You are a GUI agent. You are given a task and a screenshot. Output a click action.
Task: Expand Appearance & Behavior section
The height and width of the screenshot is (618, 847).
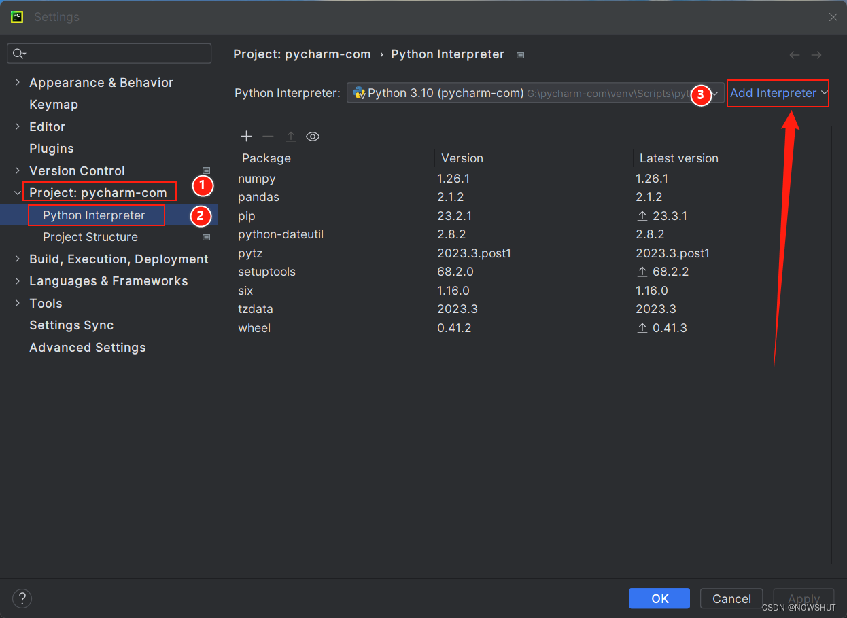pos(18,82)
